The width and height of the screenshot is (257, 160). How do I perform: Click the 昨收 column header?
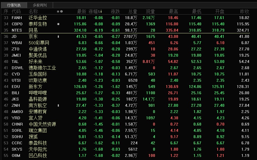click(x=245, y=11)
